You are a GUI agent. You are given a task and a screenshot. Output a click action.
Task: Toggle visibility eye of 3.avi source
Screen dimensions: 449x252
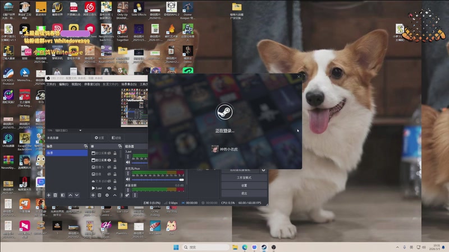click(x=109, y=188)
